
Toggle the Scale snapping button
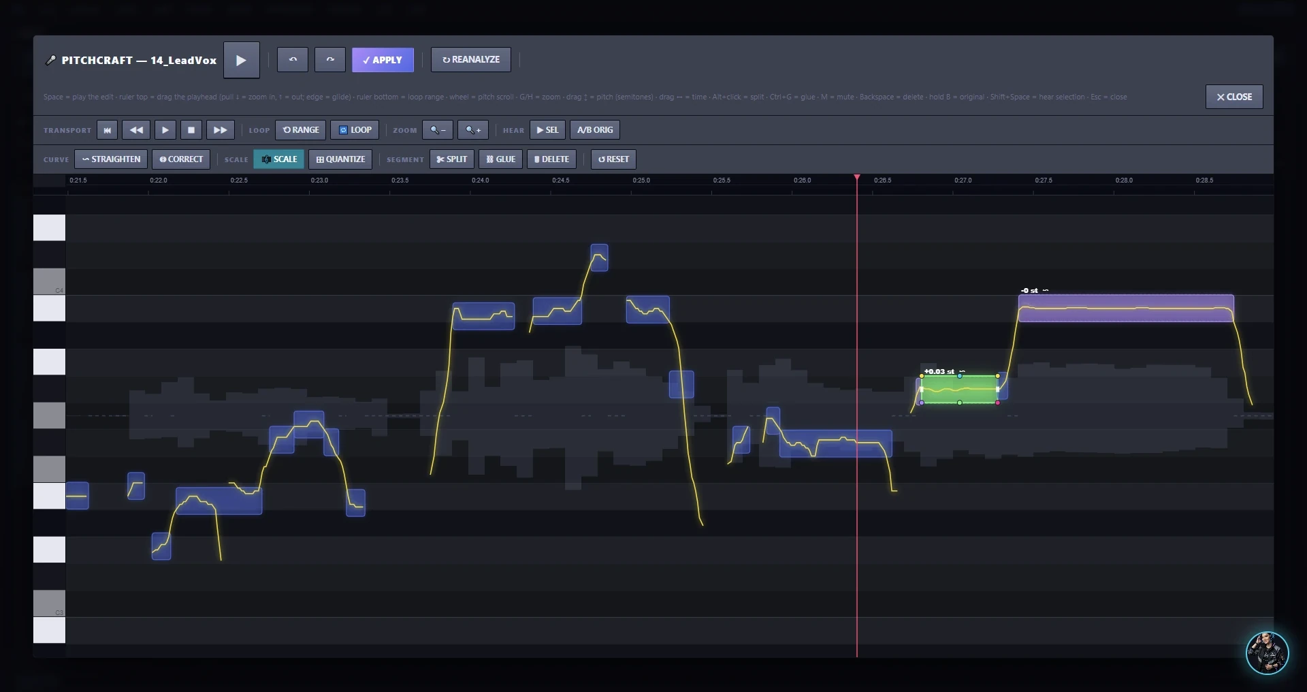pos(279,159)
